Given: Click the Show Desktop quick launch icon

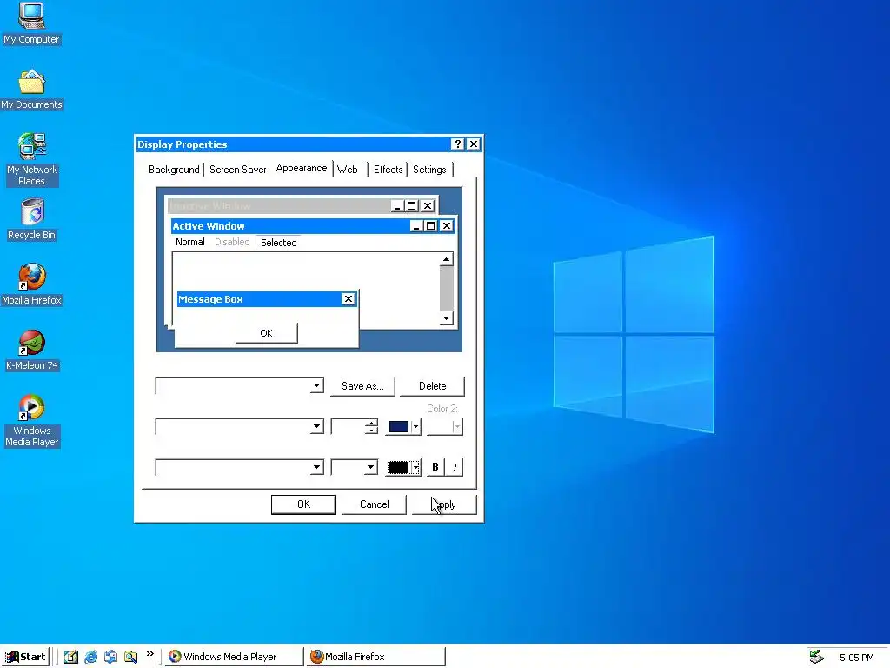Looking at the screenshot, I should point(71,657).
